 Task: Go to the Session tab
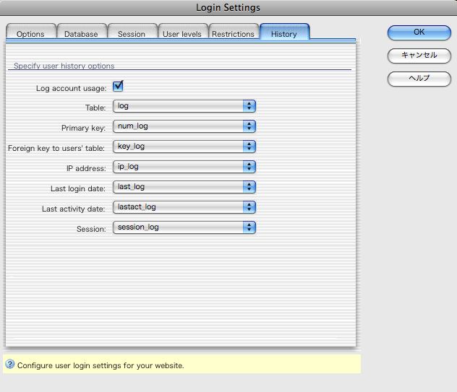click(x=132, y=34)
